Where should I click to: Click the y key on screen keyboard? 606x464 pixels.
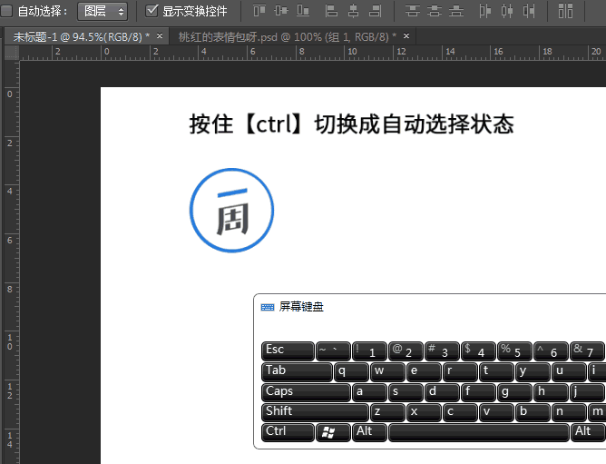click(x=533, y=371)
